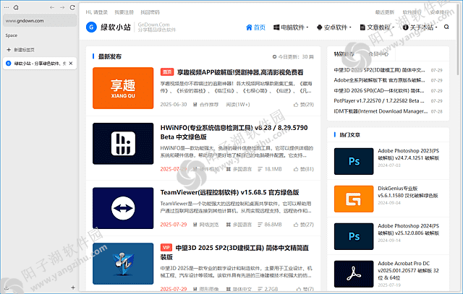Open IDM下载器 Internet Download Manager link
Viewport: 463px width, 294px height.
pyautogui.click(x=381, y=111)
